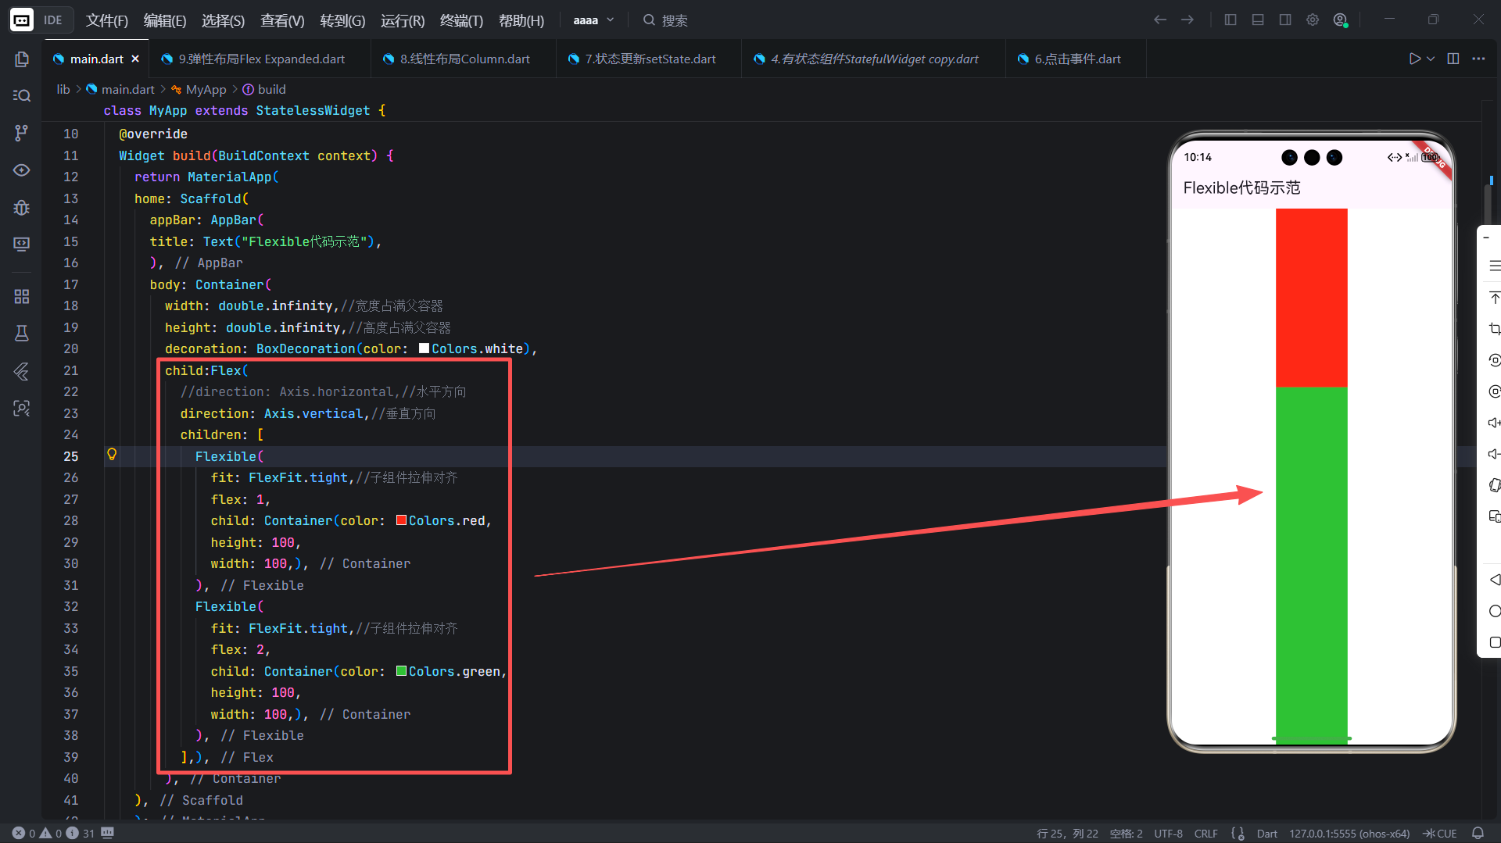Open the Testing flask panel
This screenshot has width=1501, height=843.
21,334
